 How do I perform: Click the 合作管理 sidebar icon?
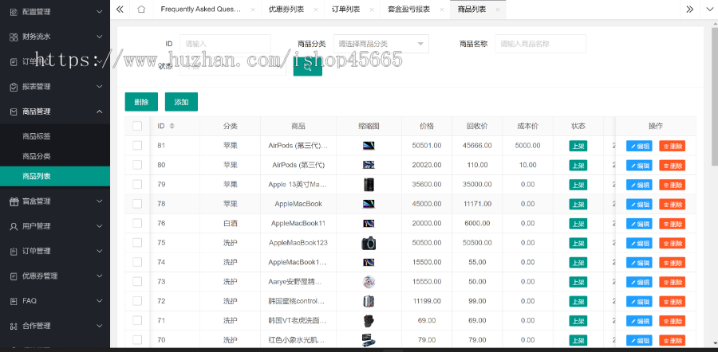(x=14, y=326)
